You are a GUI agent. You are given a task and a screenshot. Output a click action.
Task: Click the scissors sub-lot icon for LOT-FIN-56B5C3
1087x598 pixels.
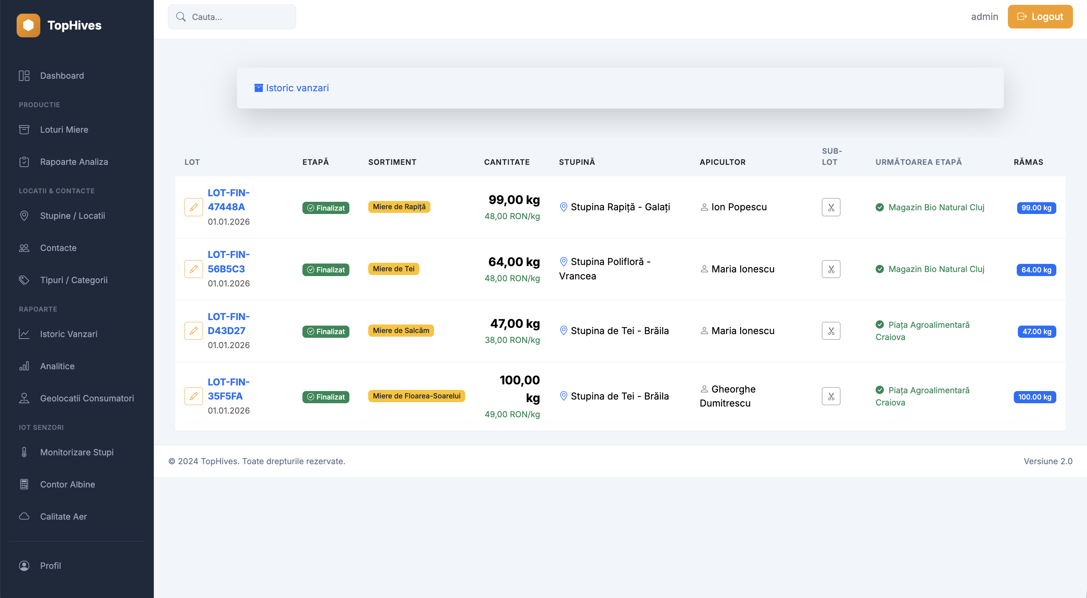[x=831, y=269]
